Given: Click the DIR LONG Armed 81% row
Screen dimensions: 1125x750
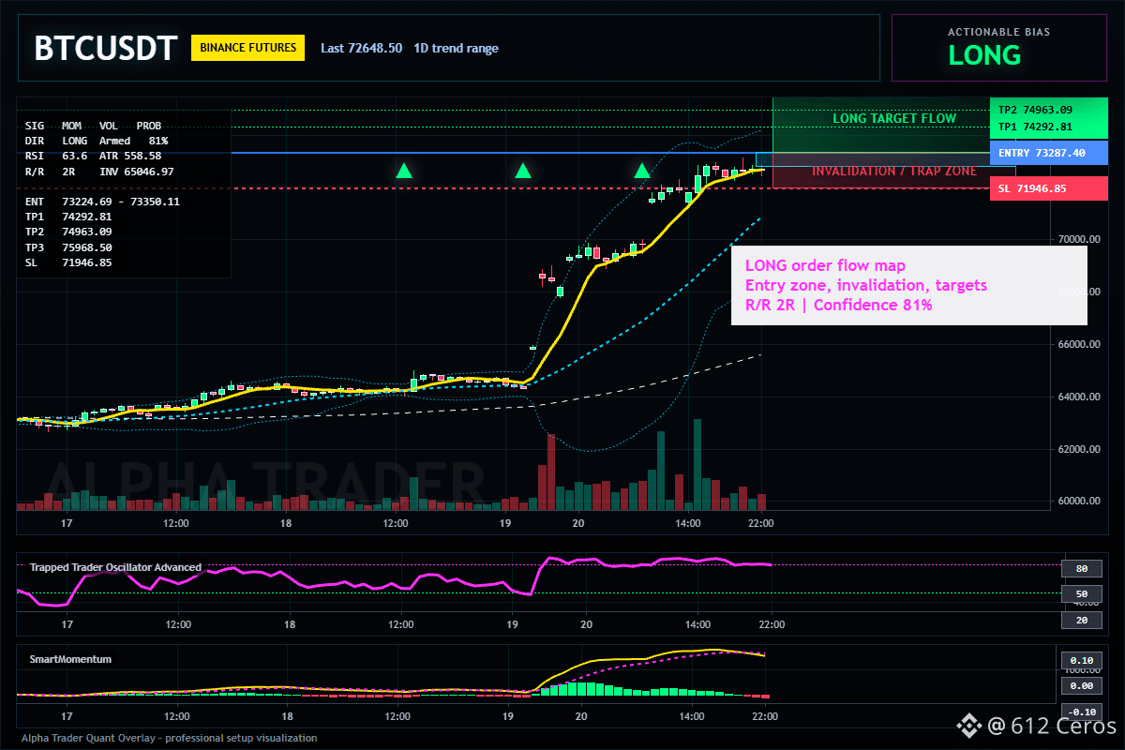Looking at the screenshot, I should pos(97,141).
